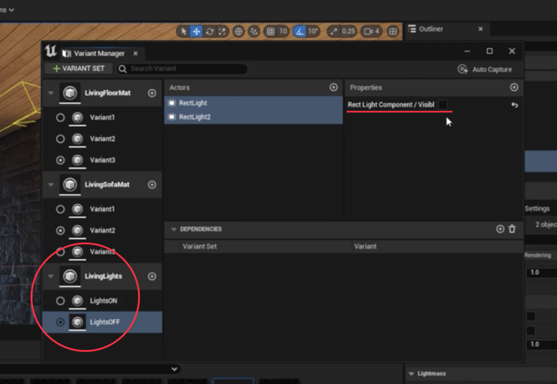Activate the select mode arrow in viewport toolbar

point(184,32)
